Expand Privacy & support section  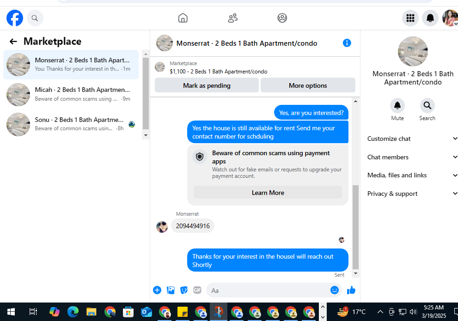[412, 194]
